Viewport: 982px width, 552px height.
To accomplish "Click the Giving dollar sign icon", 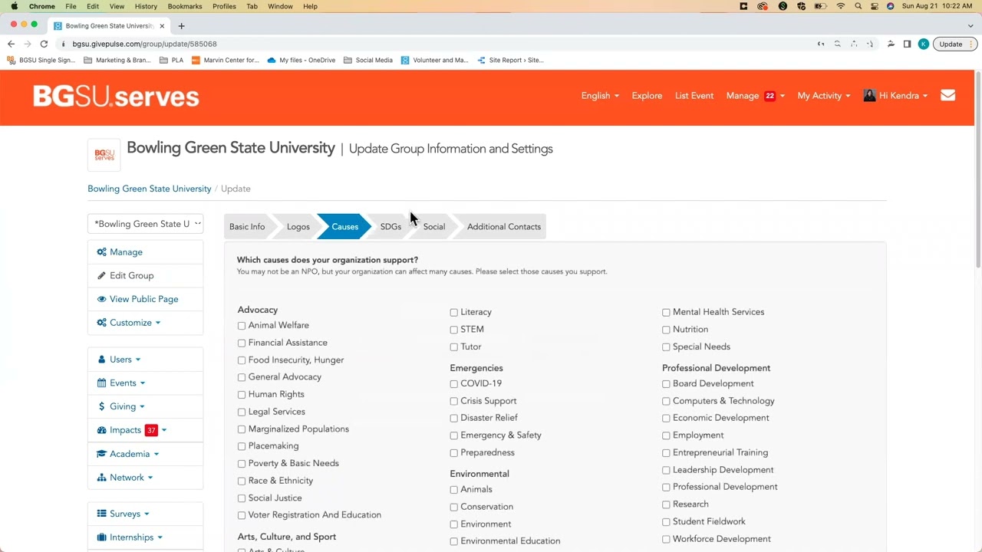I will [102, 406].
